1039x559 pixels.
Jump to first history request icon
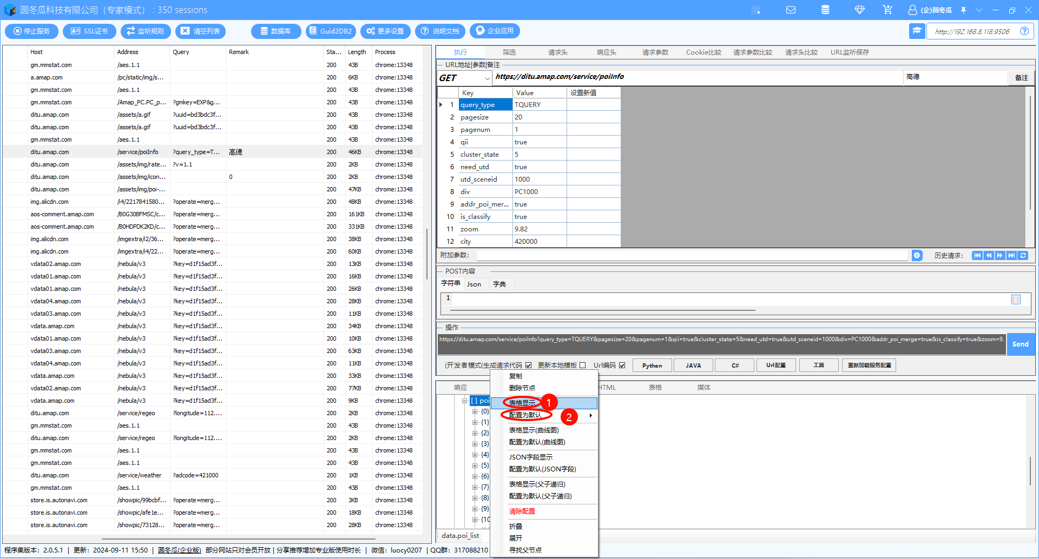coord(977,256)
